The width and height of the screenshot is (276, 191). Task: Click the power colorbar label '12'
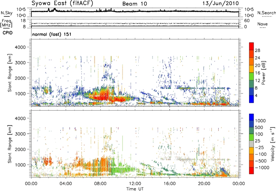tap(257, 81)
